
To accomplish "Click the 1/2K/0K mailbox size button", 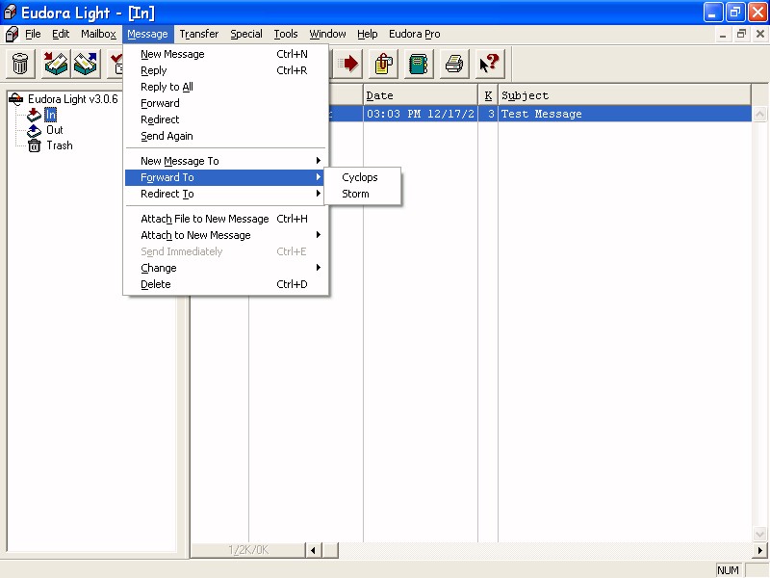I will pyautogui.click(x=248, y=550).
